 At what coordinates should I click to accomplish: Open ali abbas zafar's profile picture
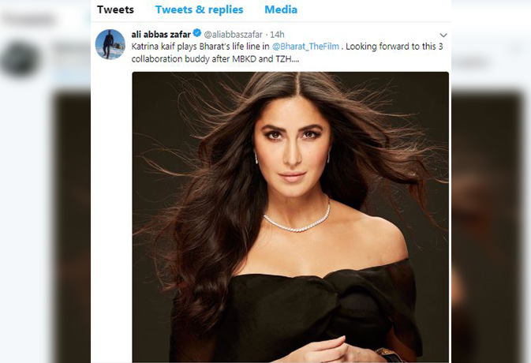coord(110,43)
